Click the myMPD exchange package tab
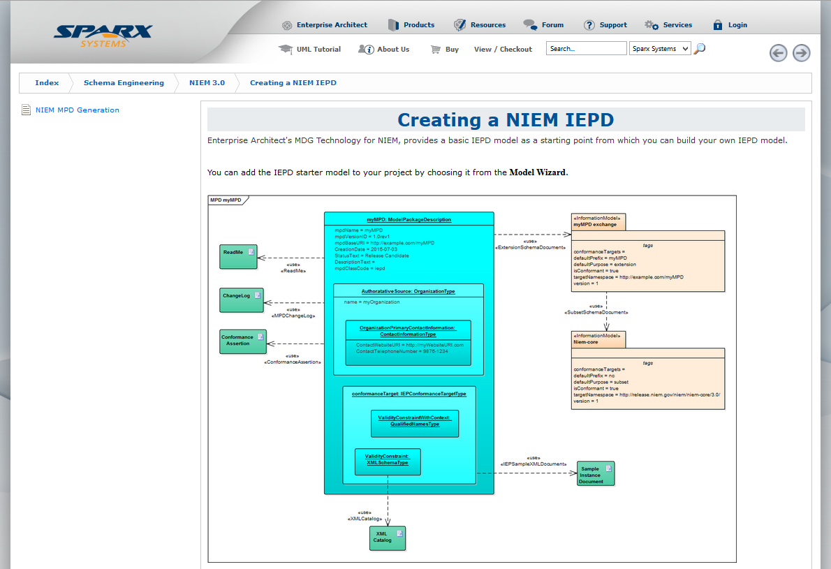The width and height of the screenshot is (831, 569). click(598, 222)
